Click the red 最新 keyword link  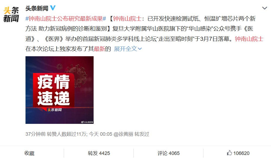coord(99,49)
